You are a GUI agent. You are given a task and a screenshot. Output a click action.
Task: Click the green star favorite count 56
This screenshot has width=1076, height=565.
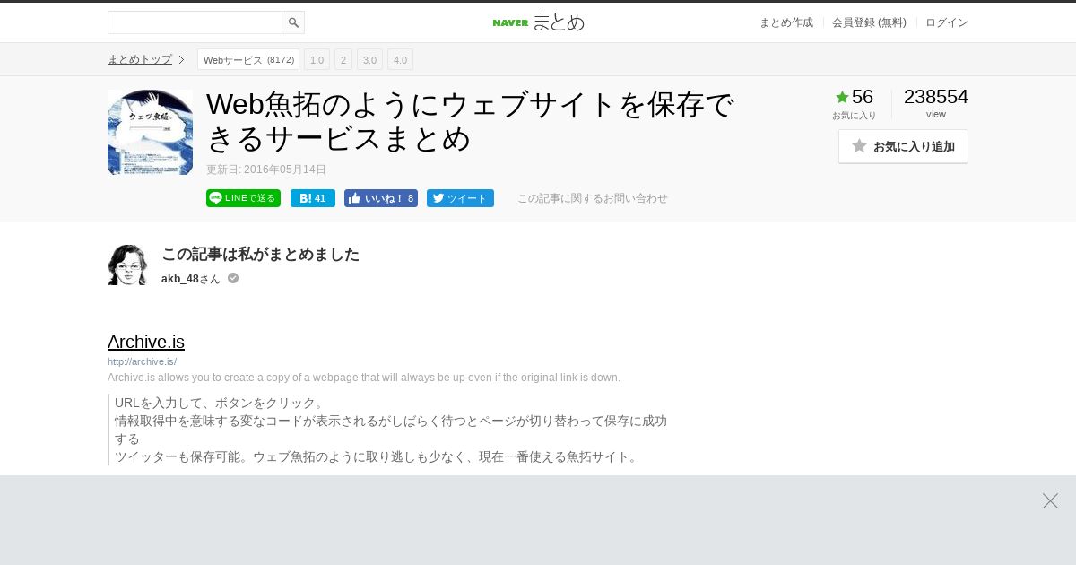tap(854, 97)
